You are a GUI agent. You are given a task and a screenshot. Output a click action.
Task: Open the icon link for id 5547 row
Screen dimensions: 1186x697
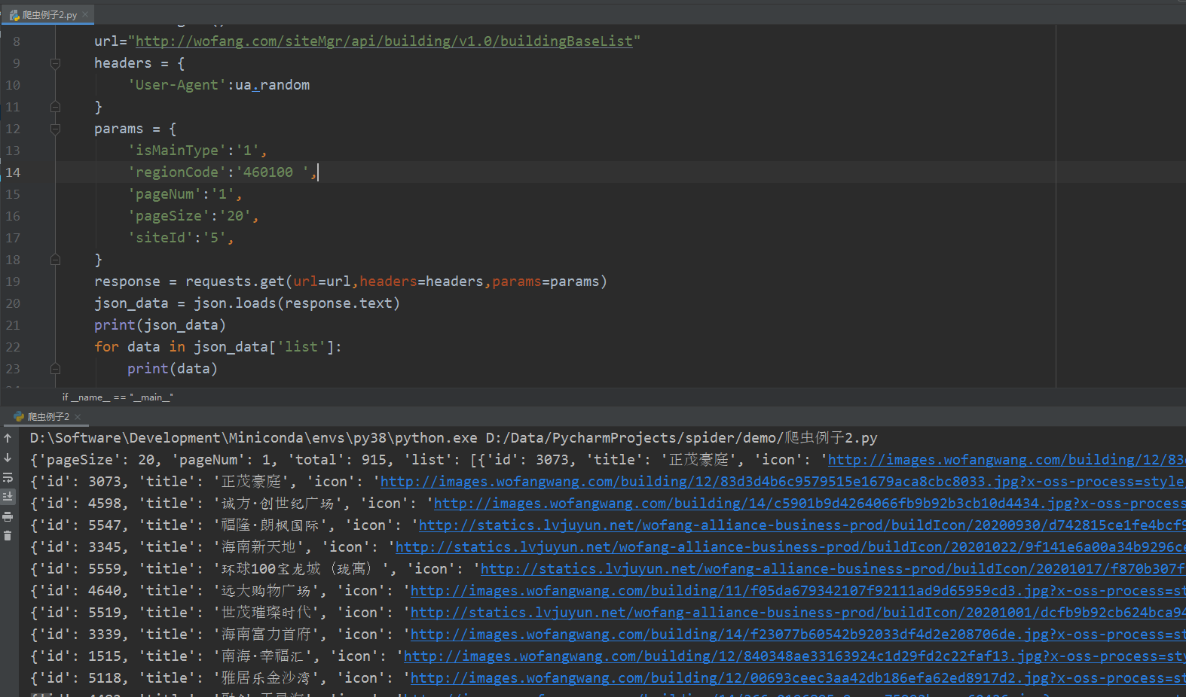coord(801,525)
